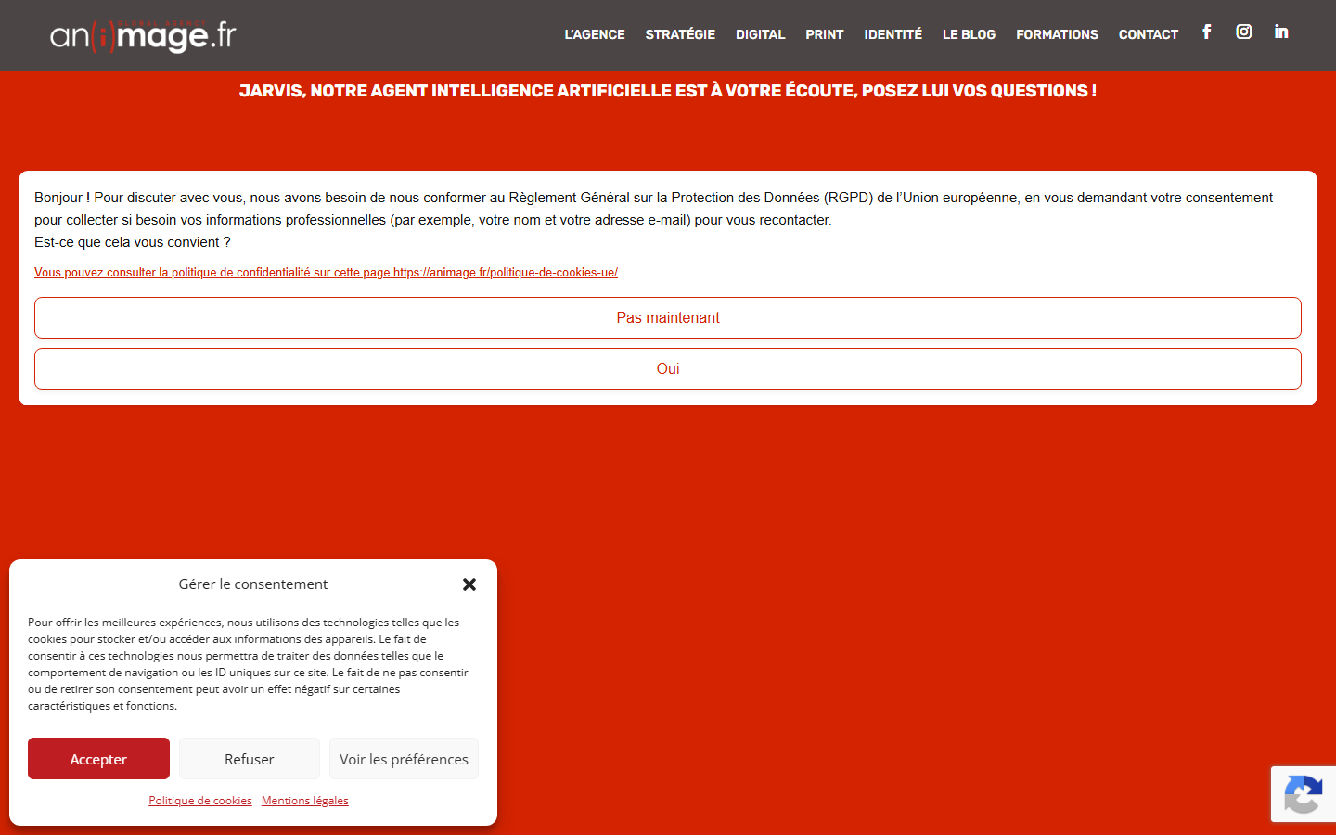Screen dimensions: 1336x835
Task: Open the Instagram profile icon
Action: (x=1244, y=32)
